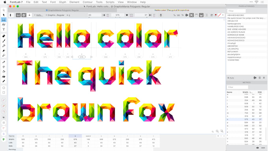Expand the Graphix...Regular font selector
268x151 pixels.
55,15
